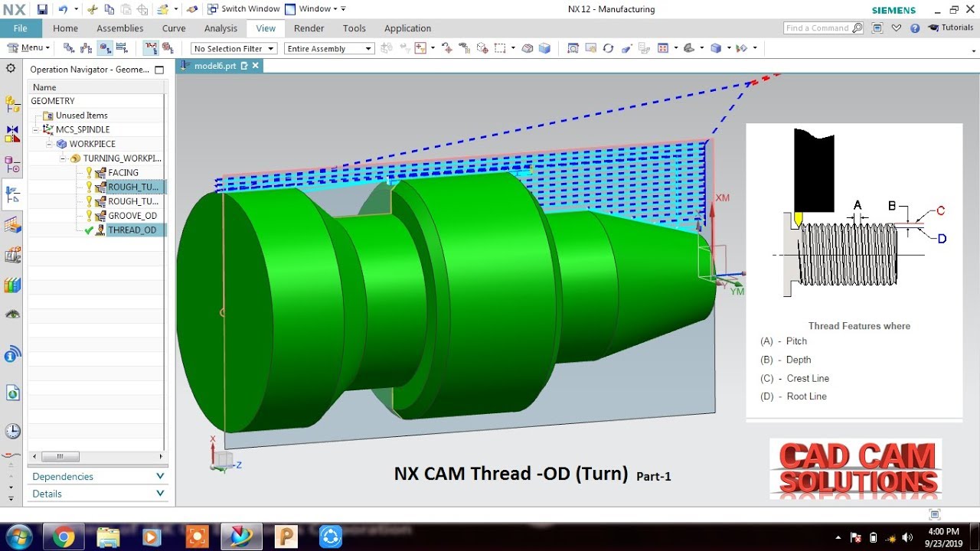Switch to the Home ribbon tab

pyautogui.click(x=65, y=28)
